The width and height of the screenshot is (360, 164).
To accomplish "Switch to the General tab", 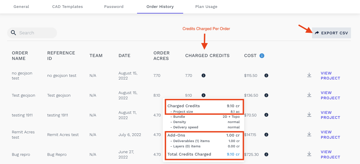I will (x=21, y=7).
